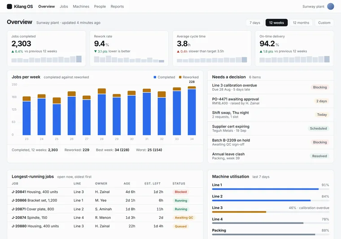Click the Blocked status badge
Image resolution: width=341 pixels, height=239 pixels.
coord(180,192)
